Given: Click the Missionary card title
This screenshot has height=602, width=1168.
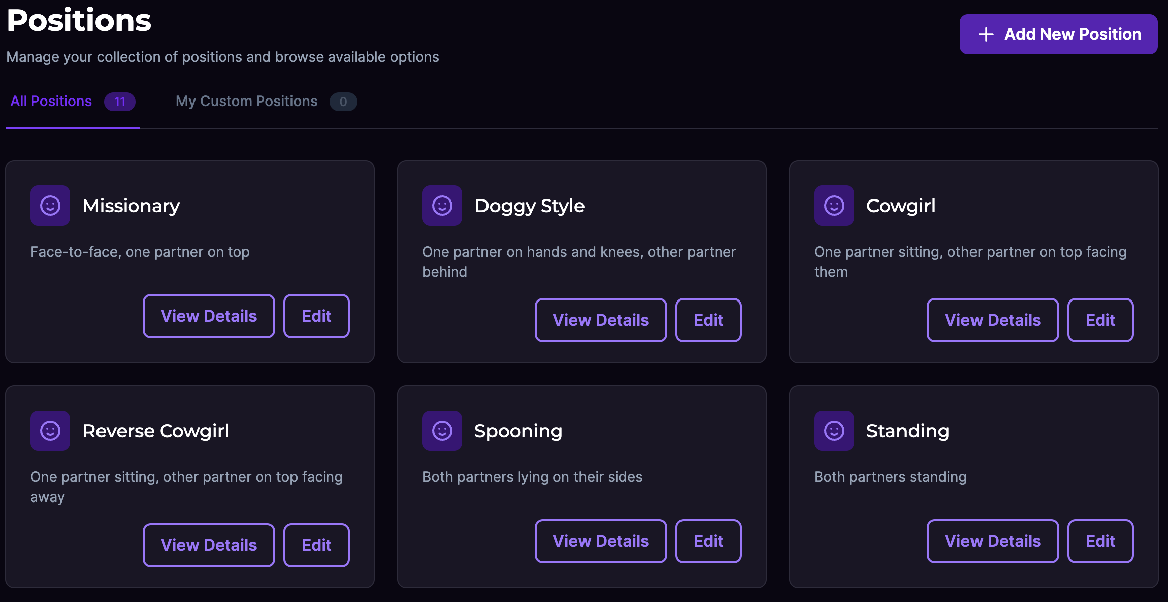Looking at the screenshot, I should point(131,206).
